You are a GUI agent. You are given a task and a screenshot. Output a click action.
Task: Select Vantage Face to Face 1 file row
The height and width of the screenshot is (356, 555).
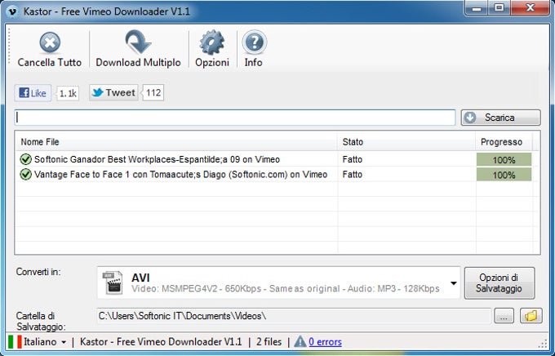(x=277, y=174)
